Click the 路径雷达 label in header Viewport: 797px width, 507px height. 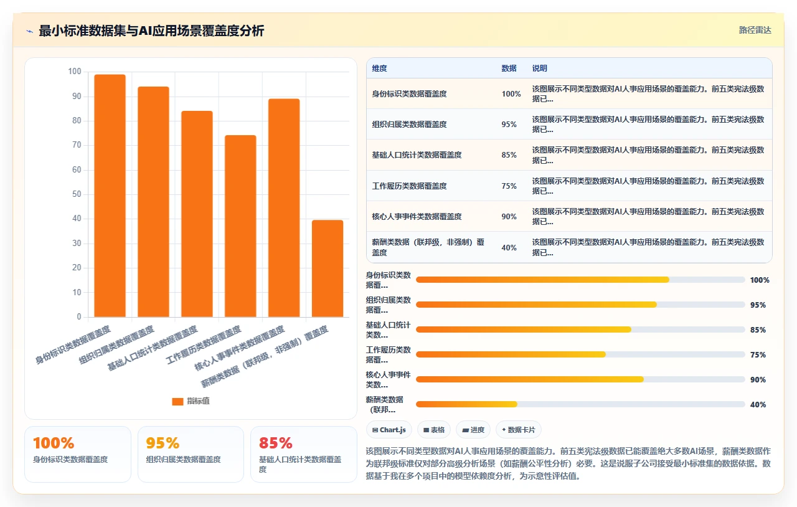(755, 30)
